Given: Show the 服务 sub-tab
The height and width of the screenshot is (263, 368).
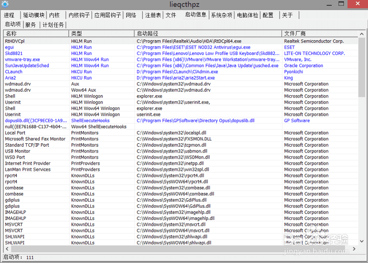Looking at the screenshot, I should [x=30, y=25].
